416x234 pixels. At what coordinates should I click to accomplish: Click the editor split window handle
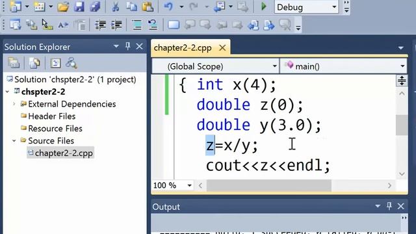pyautogui.click(x=402, y=81)
